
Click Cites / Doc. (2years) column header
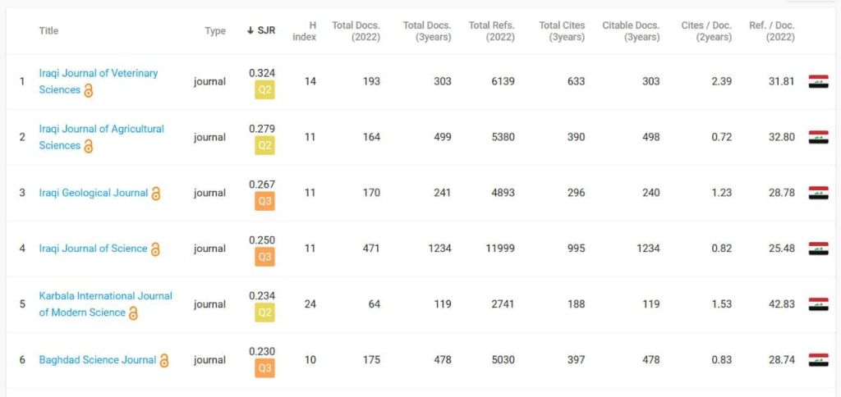click(x=706, y=31)
